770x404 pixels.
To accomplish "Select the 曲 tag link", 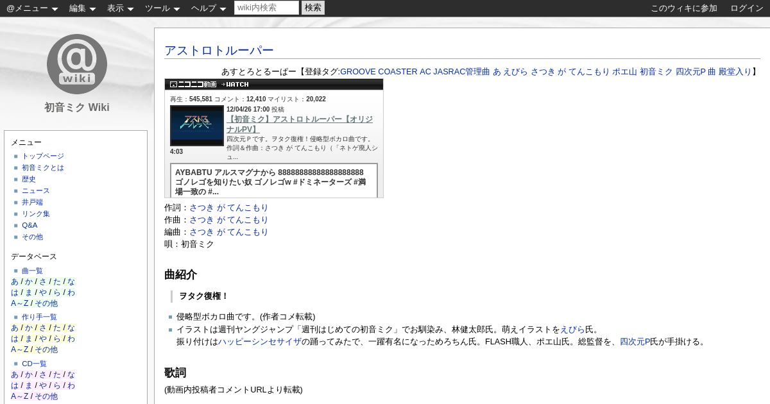I will tap(712, 72).
